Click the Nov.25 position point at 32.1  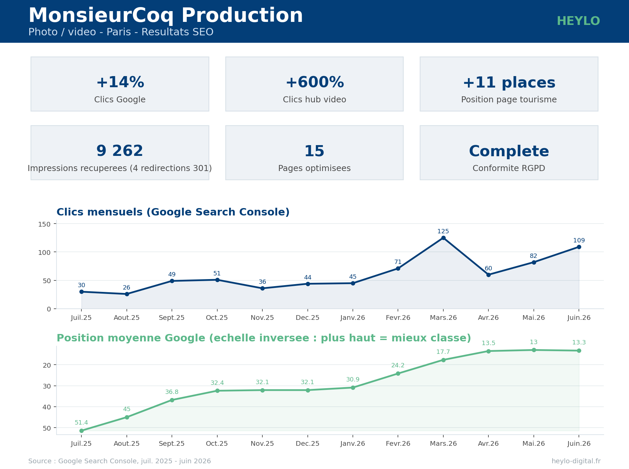click(262, 390)
